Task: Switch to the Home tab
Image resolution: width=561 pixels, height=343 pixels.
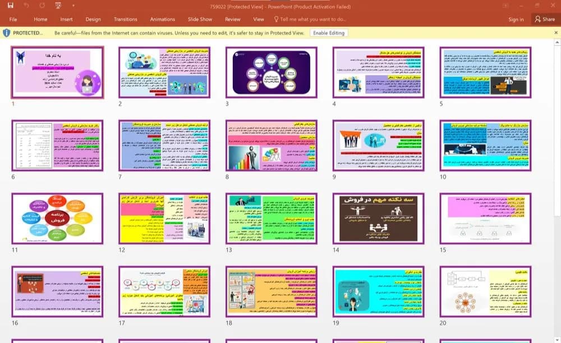Action: [x=40, y=19]
